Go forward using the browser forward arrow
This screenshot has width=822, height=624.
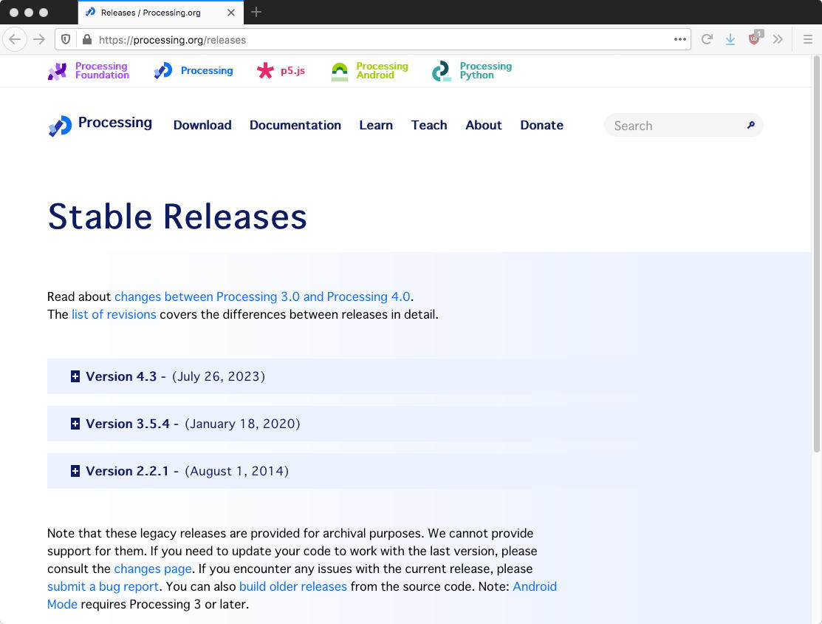click(x=39, y=39)
